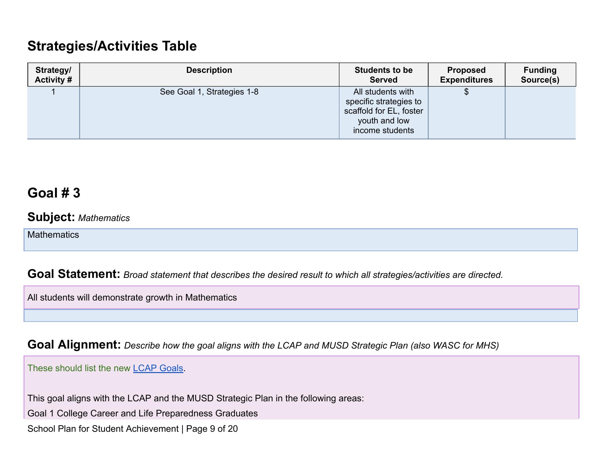Click the Description column header
The height and width of the screenshot is (466, 603).
click(209, 70)
